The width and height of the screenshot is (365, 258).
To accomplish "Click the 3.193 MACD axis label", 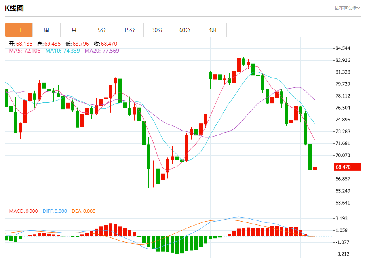I will click(x=342, y=218).
